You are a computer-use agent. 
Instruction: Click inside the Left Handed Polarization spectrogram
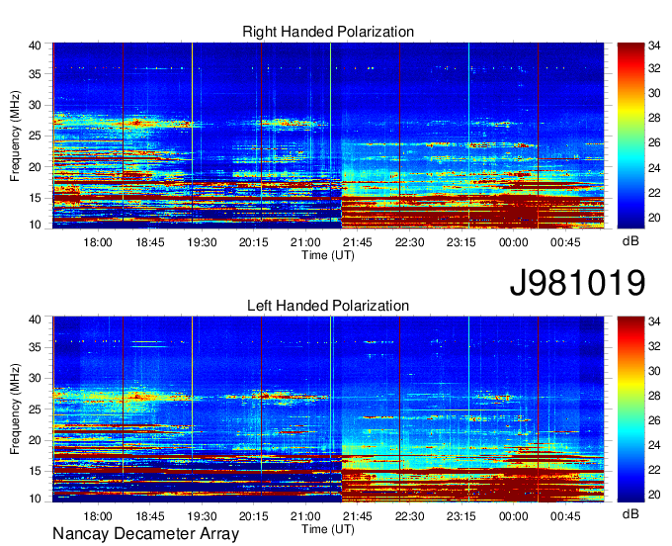click(328, 409)
